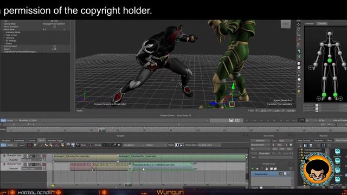347x195 pixels.
Task: Click the transport timeline current frame slider
Action: (x=102, y=130)
